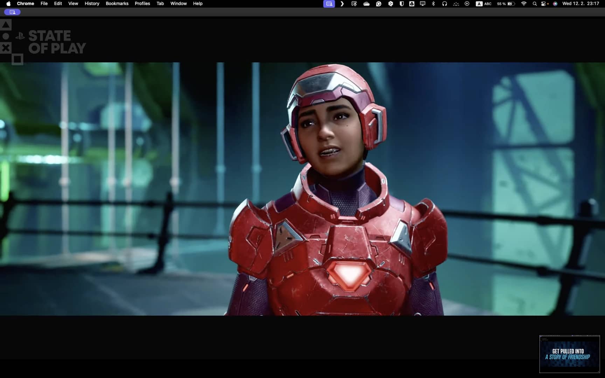The image size is (605, 378).
Task: Open the shield menu bar icon
Action: tap(402, 3)
